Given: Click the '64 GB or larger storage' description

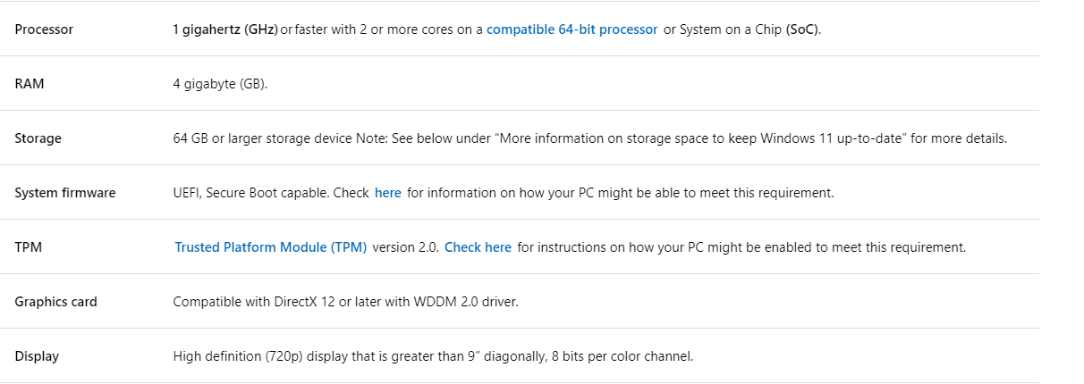Looking at the screenshot, I should tap(590, 138).
